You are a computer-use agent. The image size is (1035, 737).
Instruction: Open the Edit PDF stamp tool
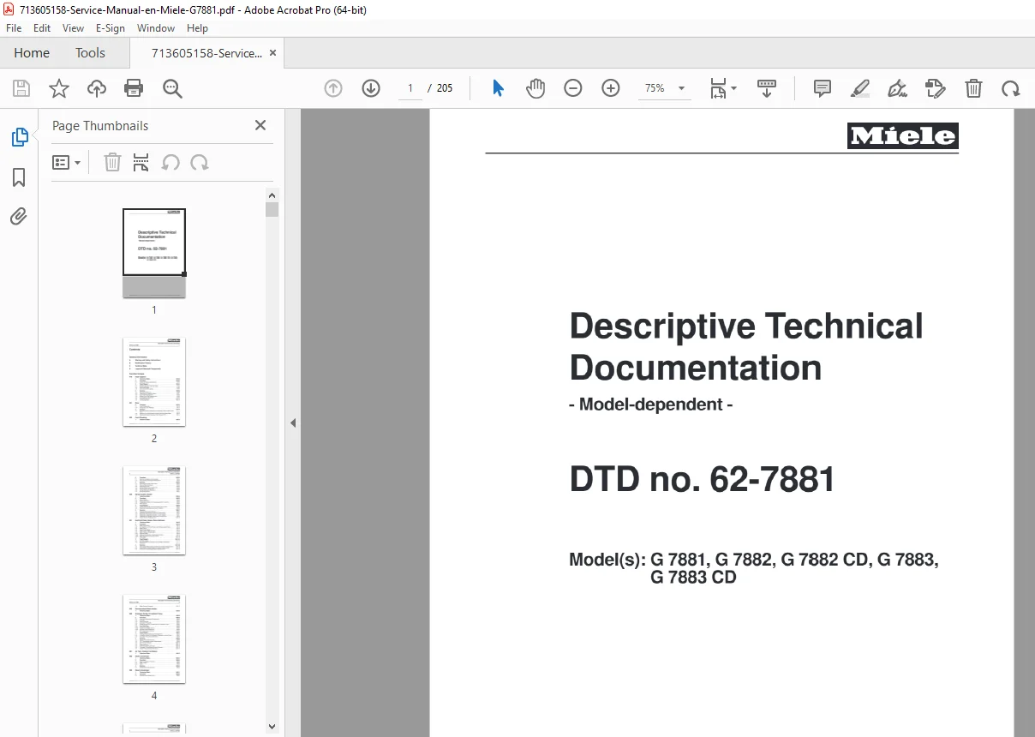pyautogui.click(x=936, y=88)
